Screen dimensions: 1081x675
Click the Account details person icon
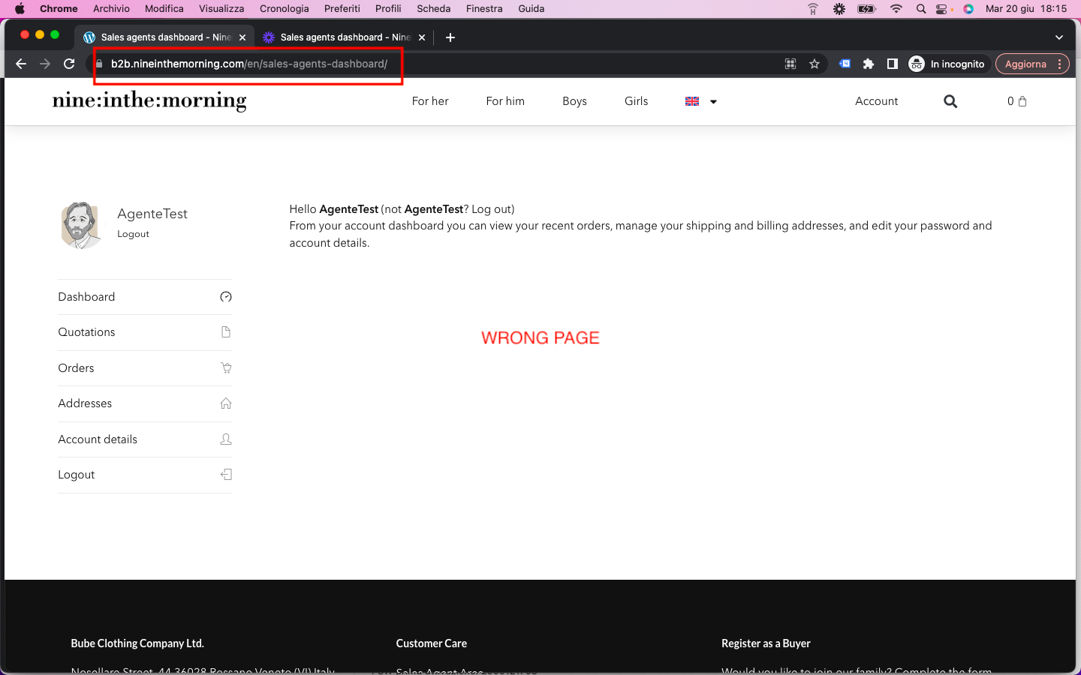coord(226,439)
